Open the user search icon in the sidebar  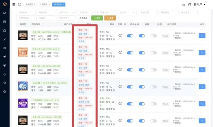[x=4, y=48]
